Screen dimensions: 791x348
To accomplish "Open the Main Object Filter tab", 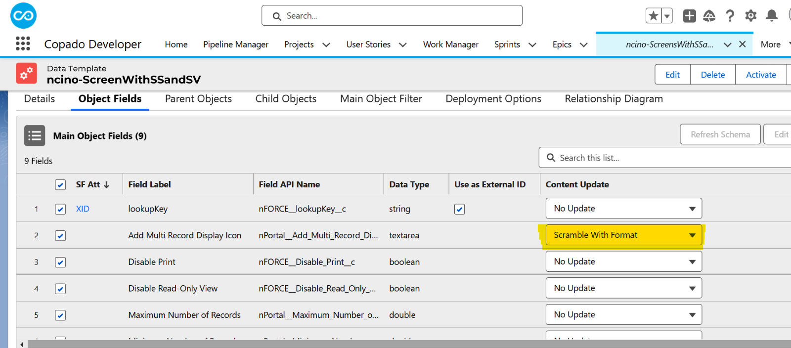I will pos(381,99).
